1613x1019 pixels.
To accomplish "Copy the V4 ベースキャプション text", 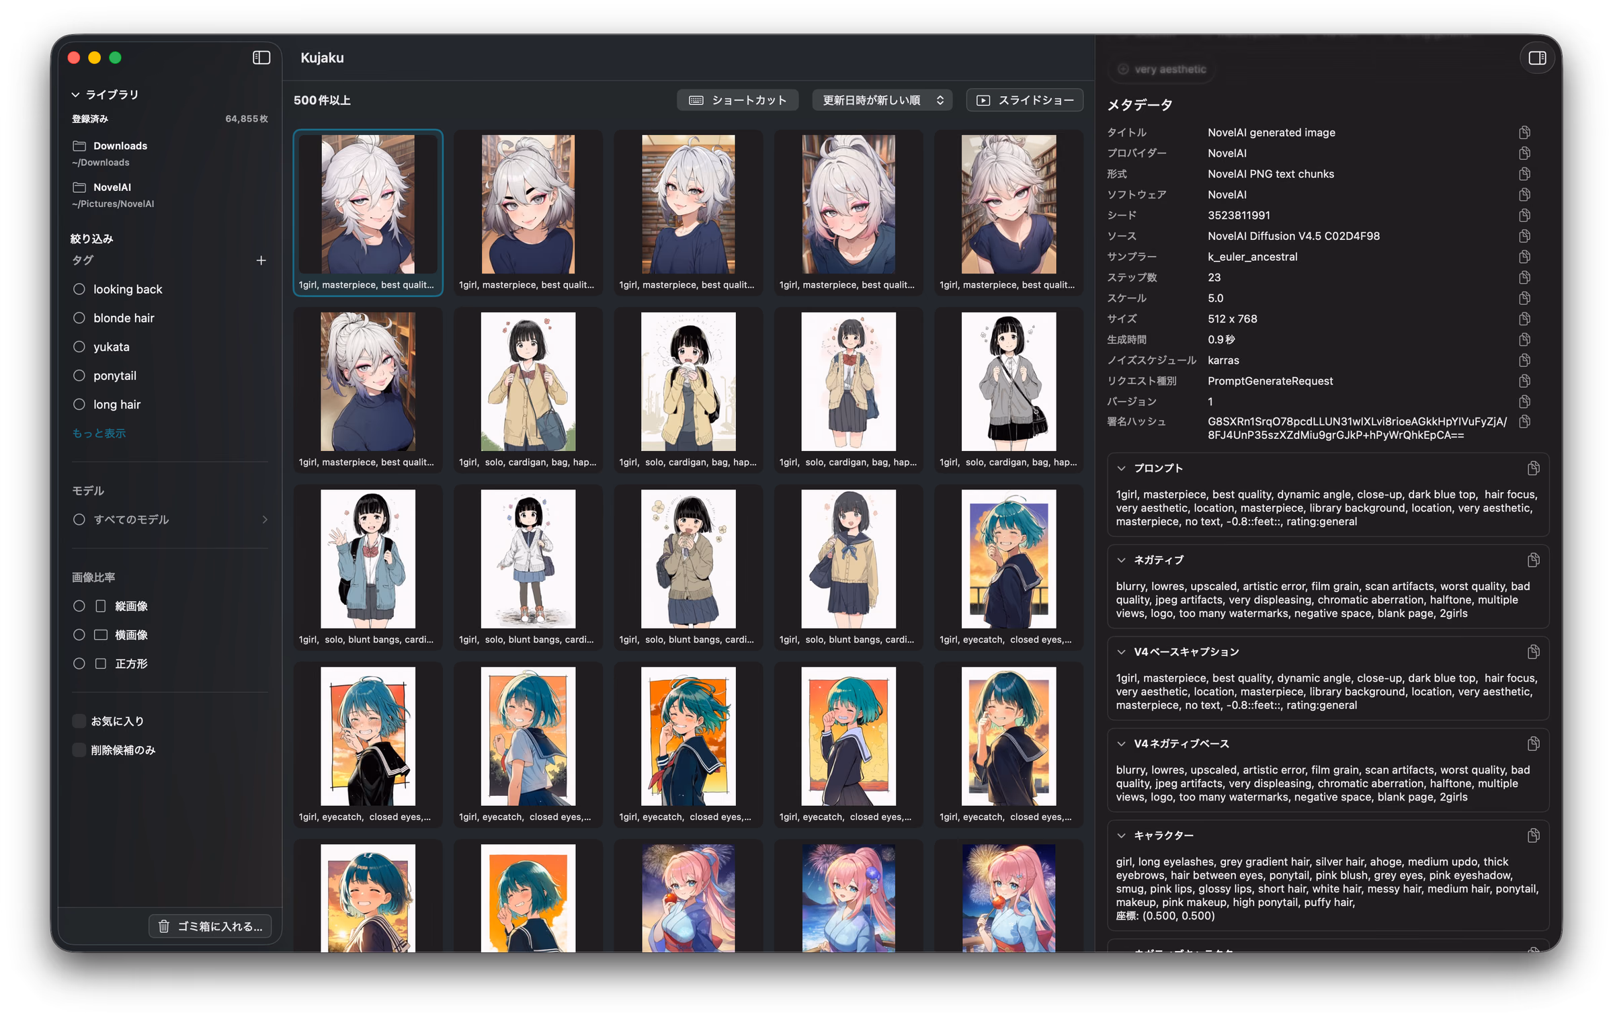I will pyautogui.click(x=1533, y=652).
